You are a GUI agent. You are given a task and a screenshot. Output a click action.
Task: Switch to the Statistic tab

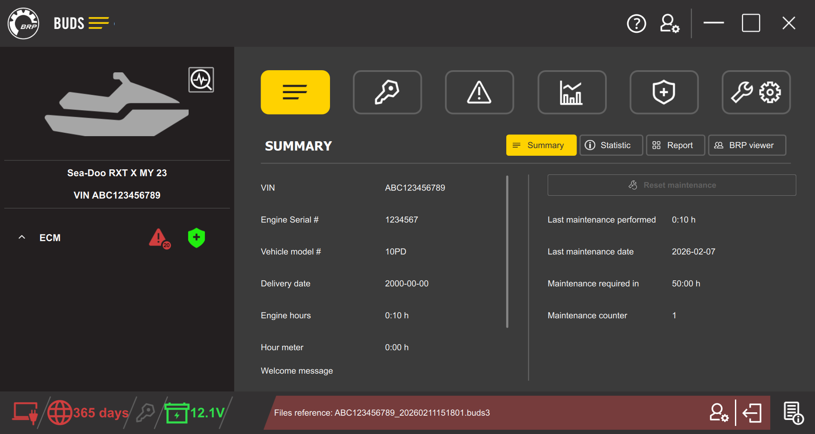[611, 145]
